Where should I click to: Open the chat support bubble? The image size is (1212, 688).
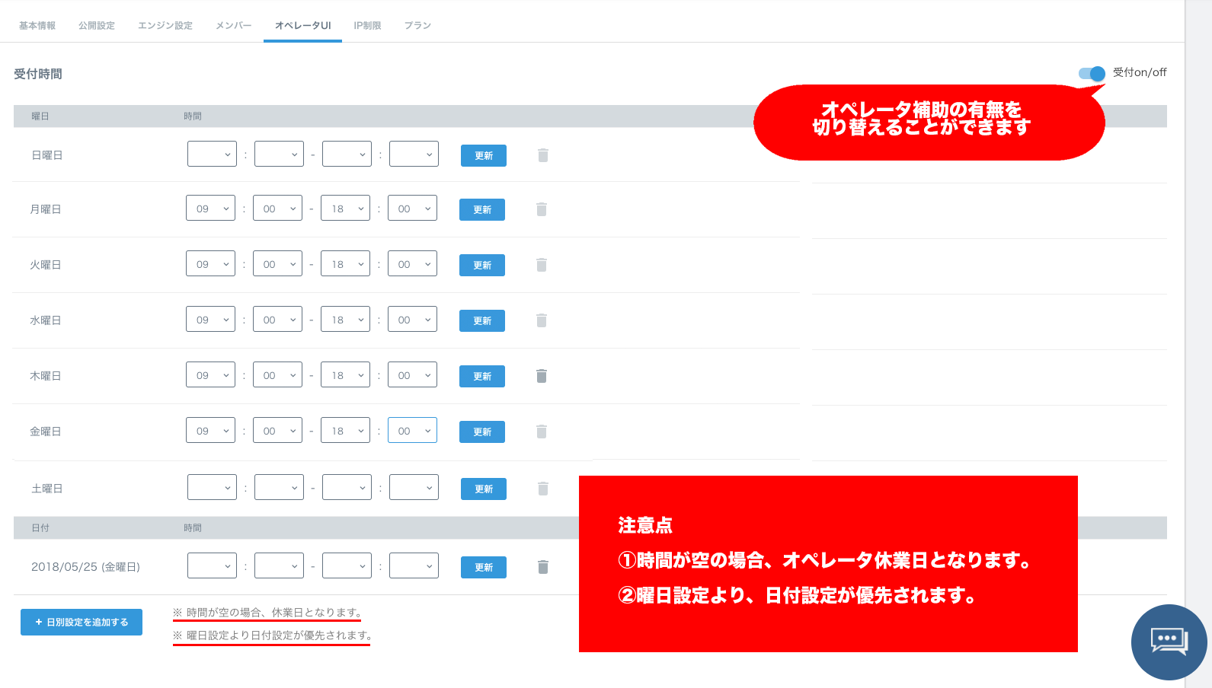pyautogui.click(x=1169, y=642)
